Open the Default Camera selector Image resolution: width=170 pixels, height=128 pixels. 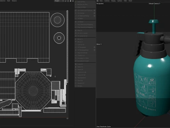click(x=154, y=4)
